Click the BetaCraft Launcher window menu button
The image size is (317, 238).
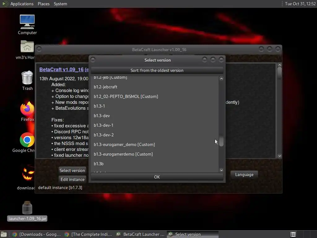(x=39, y=49)
